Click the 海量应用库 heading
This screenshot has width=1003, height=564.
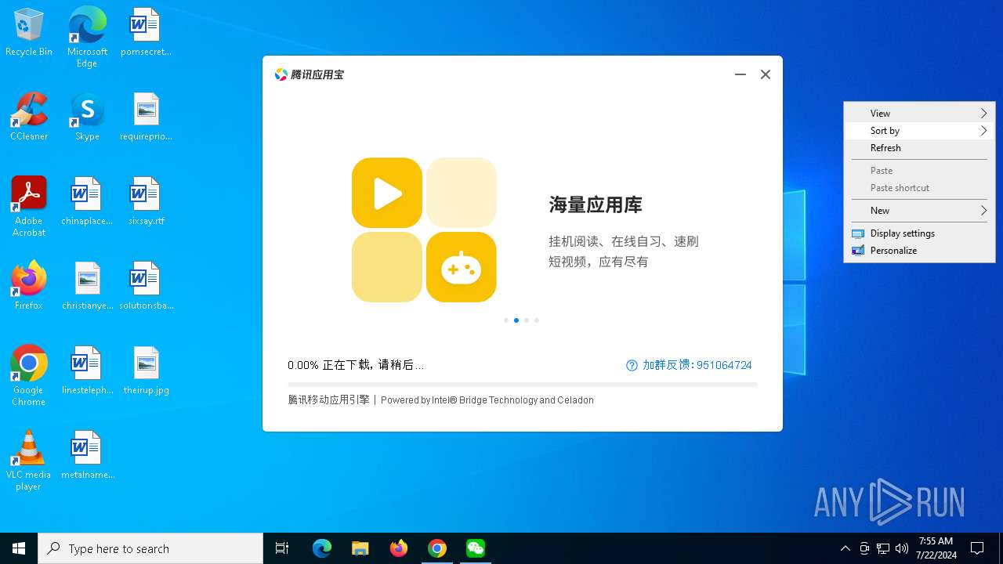click(x=596, y=205)
